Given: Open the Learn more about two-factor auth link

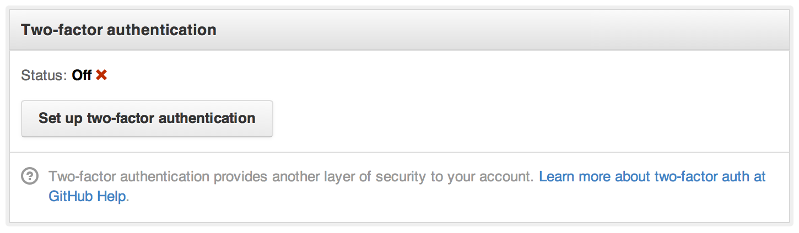Looking at the screenshot, I should tap(652, 177).
